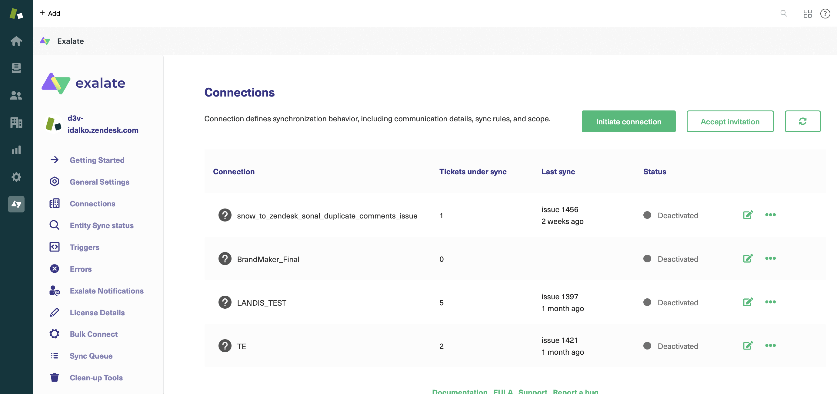
Task: Click the Home icon in dark sidebar
Action: point(17,41)
